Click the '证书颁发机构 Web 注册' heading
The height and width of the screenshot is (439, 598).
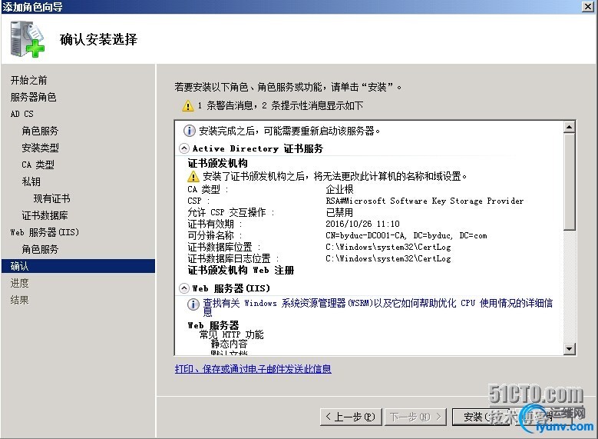click(x=240, y=271)
